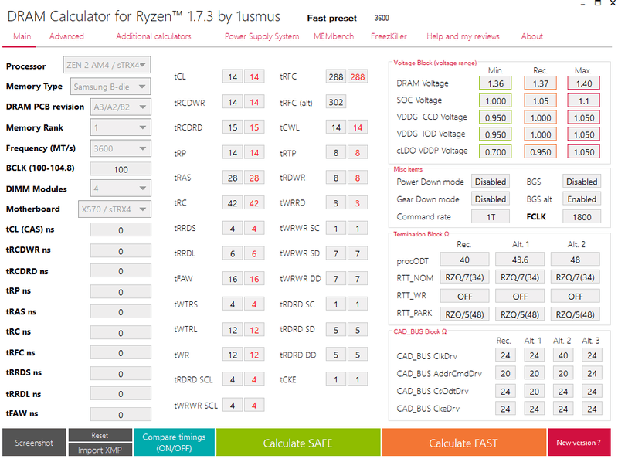618x462 pixels.
Task: Click the tRFC (alt) value 302
Action: pos(336,102)
